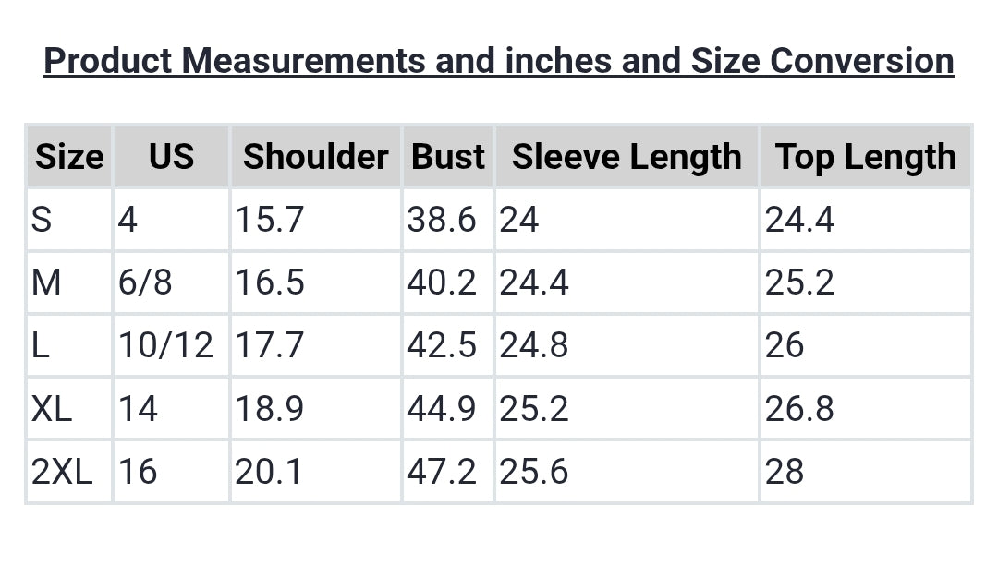998x565 pixels.
Task: Select the Shoulder column header
Action: point(315,157)
